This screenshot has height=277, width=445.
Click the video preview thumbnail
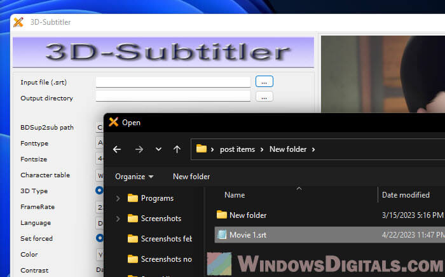click(383, 74)
